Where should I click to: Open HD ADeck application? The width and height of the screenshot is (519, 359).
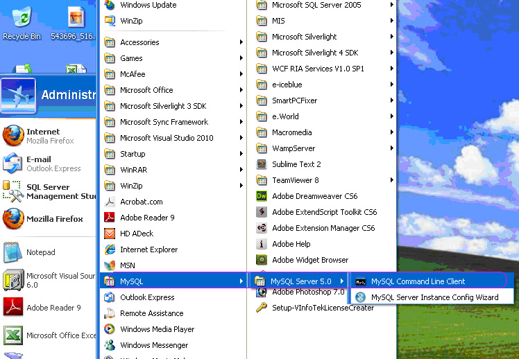pyautogui.click(x=173, y=234)
